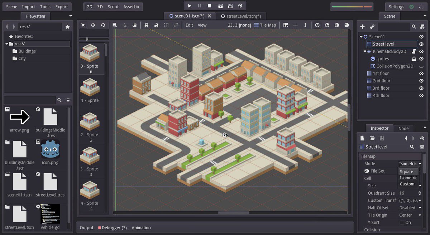Activate the Rotate tool
This screenshot has width=430, height=235.
coord(104,25)
